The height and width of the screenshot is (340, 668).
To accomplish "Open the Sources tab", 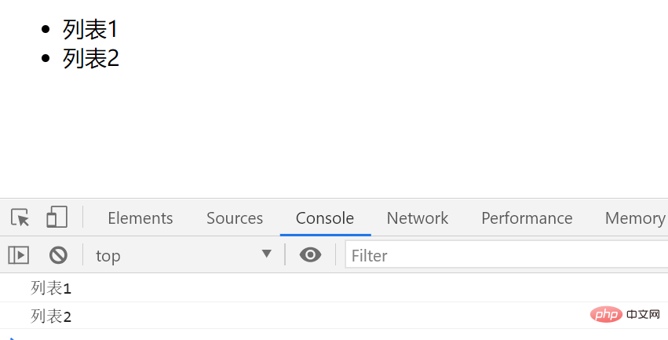I will coord(235,218).
